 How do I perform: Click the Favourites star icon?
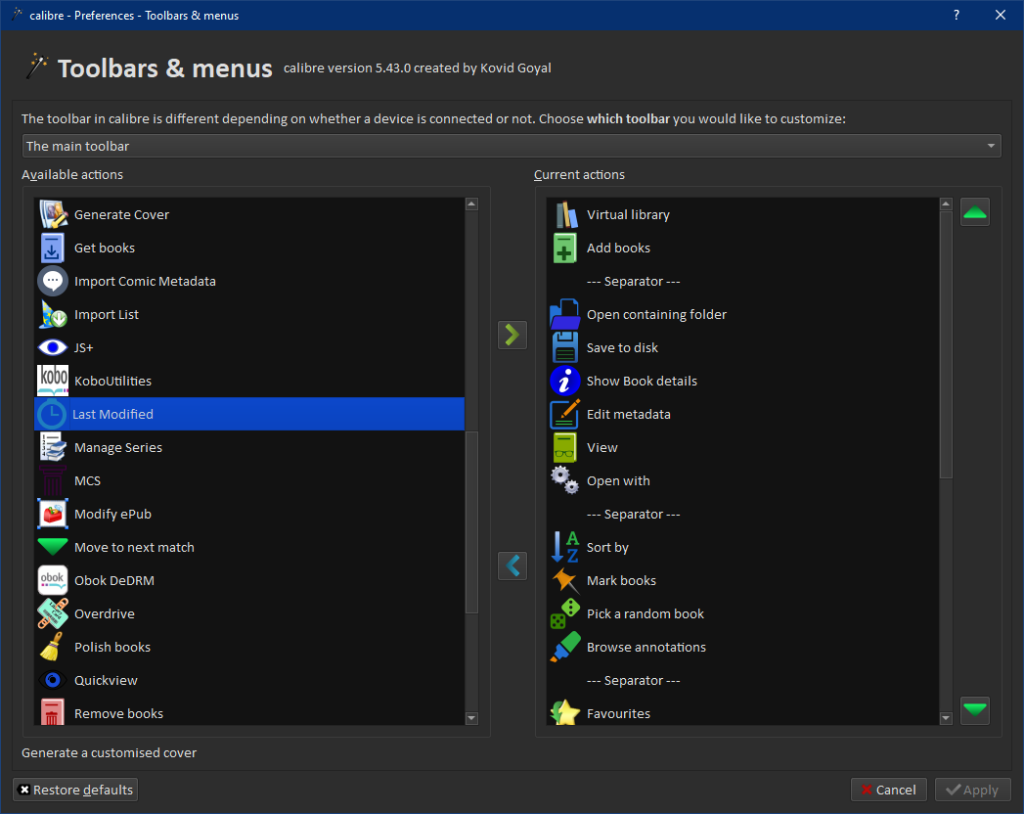[565, 713]
